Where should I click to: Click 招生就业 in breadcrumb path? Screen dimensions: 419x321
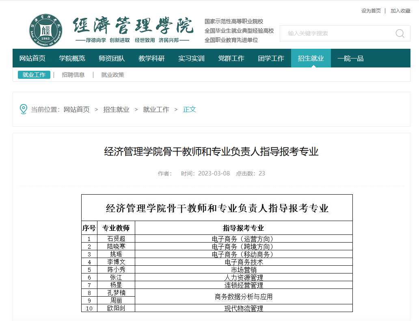pos(116,109)
